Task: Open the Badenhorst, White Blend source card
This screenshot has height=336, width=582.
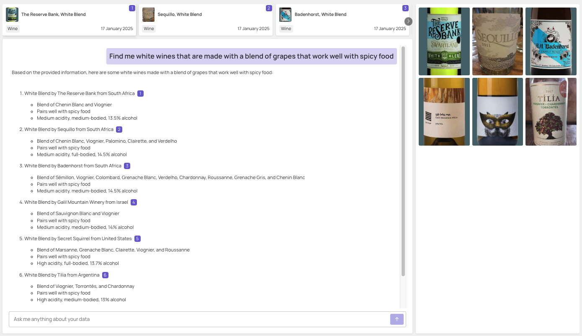Action: 342,20
